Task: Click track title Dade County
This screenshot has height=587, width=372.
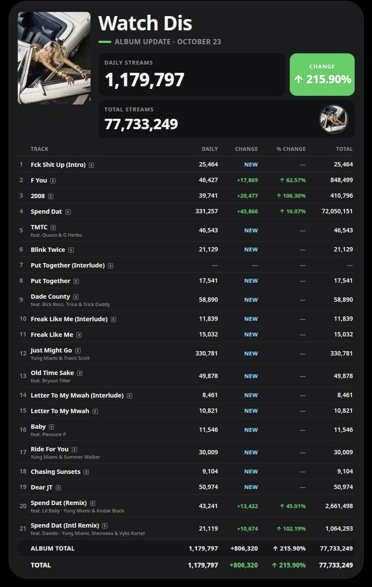Action: click(x=50, y=296)
